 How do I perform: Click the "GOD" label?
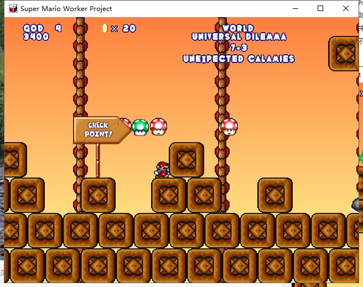coord(33,28)
